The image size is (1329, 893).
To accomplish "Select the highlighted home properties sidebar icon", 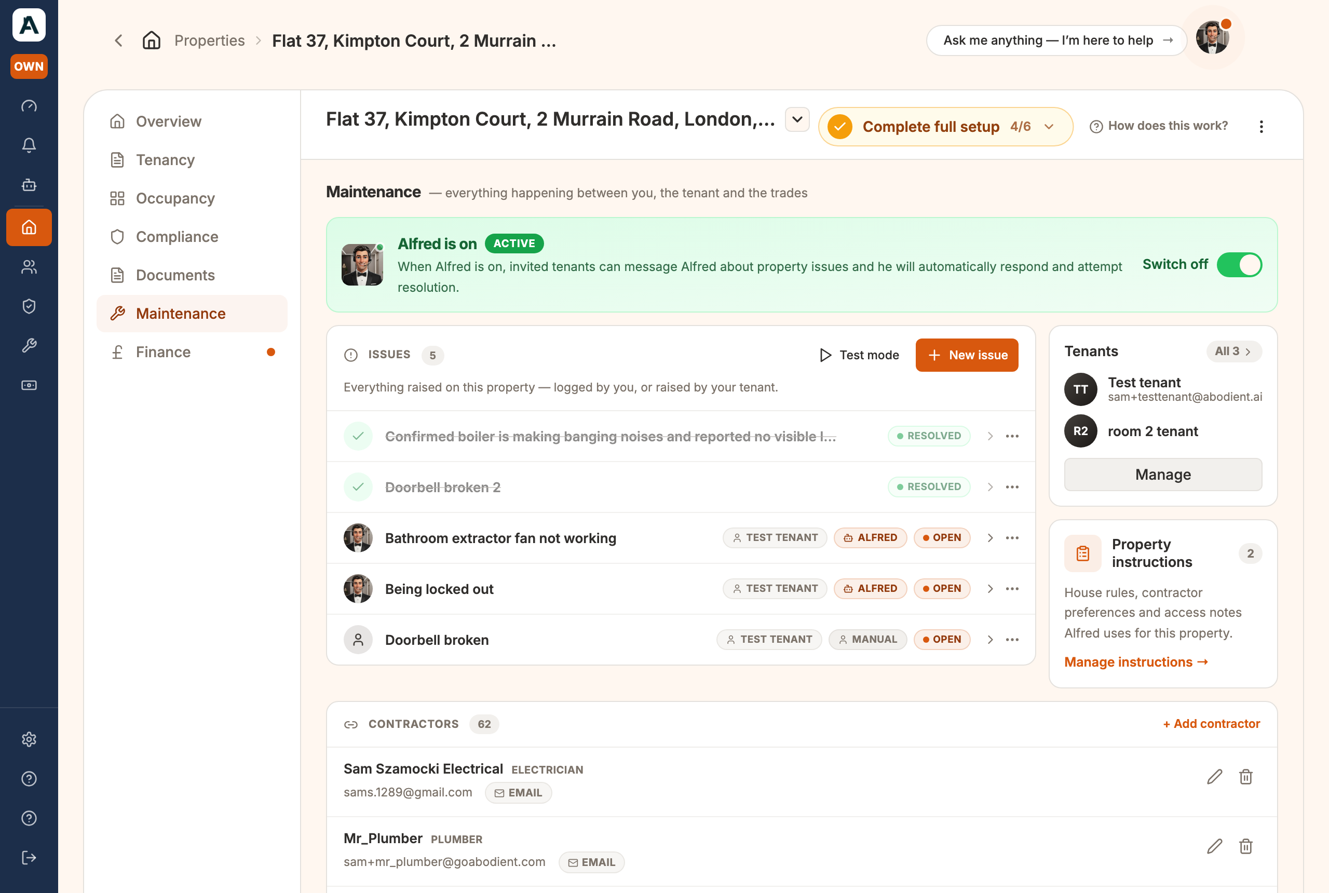I will (29, 227).
